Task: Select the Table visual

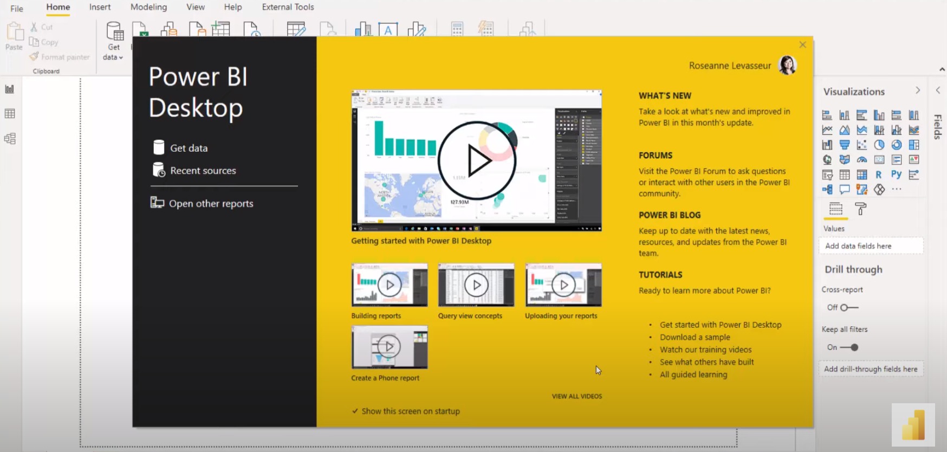Action: (x=844, y=175)
